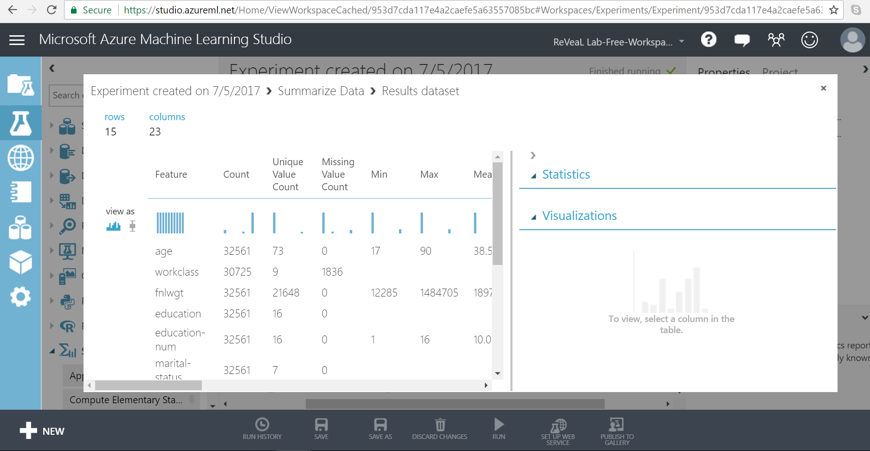Click the Experiment created on 7/5/2017 breadcrumb

click(x=175, y=91)
